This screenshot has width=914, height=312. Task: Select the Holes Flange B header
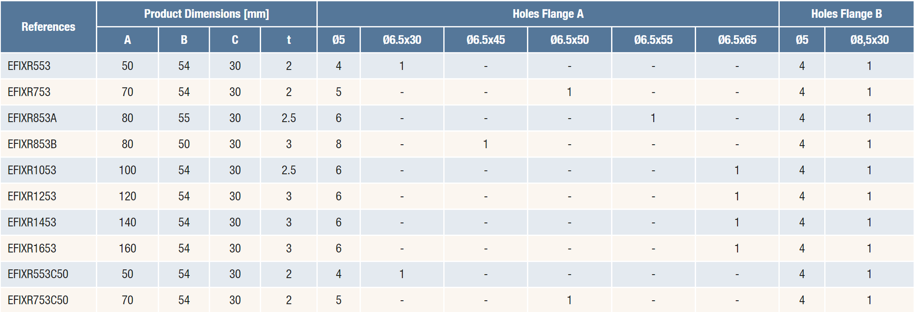click(x=846, y=14)
